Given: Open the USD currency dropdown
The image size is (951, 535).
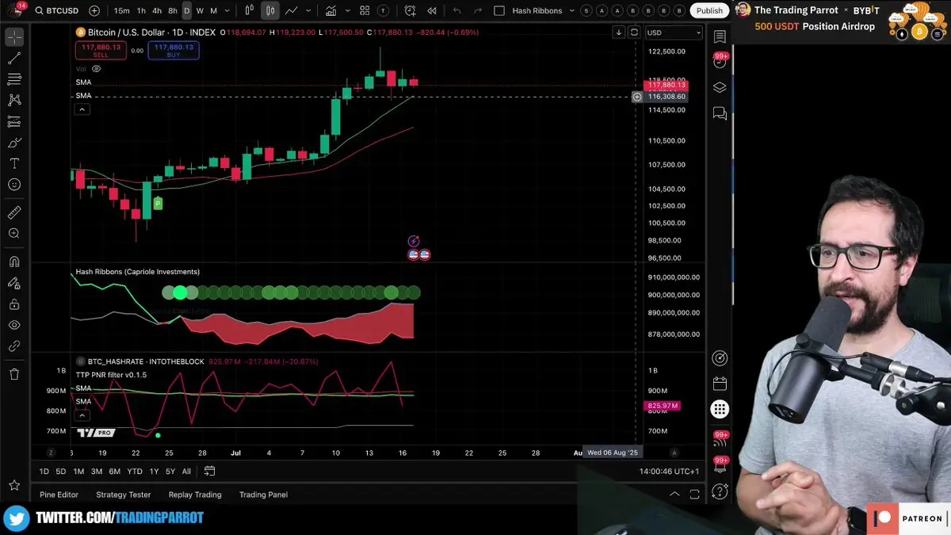Looking at the screenshot, I should click(x=674, y=32).
